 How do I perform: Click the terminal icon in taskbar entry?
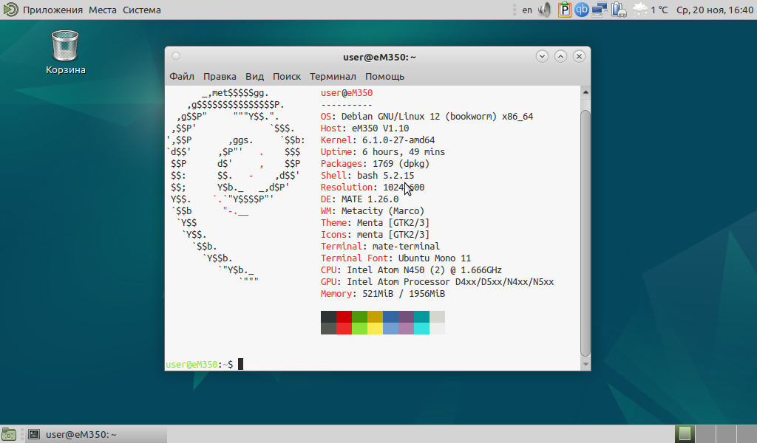tap(34, 434)
